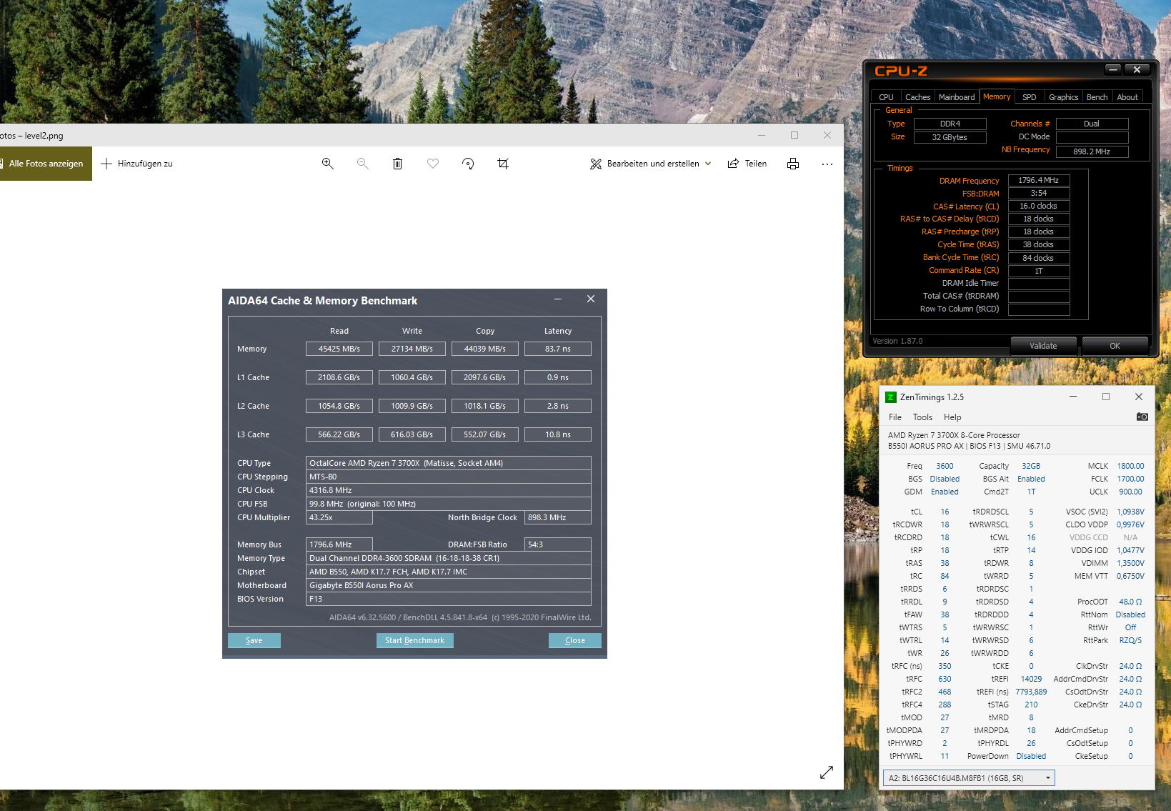The image size is (1171, 811).
Task: Click the Memory Latency value 83.7 ns
Action: tap(558, 349)
